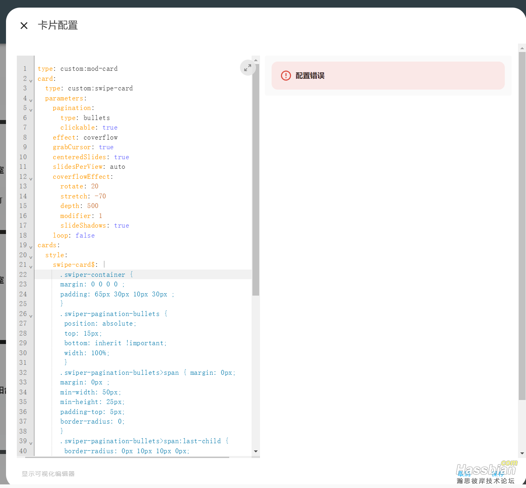Click the 'slideShadows: true' line
The height and width of the screenshot is (488, 526).
tap(95, 226)
